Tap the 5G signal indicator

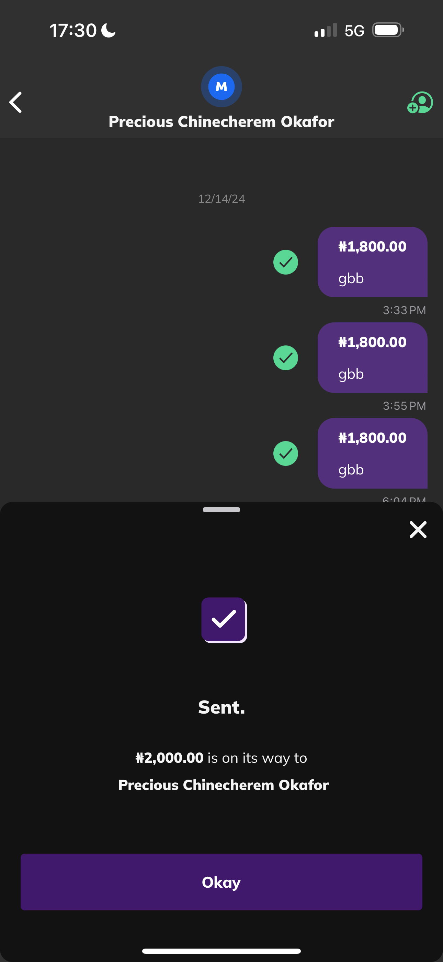pos(354,31)
